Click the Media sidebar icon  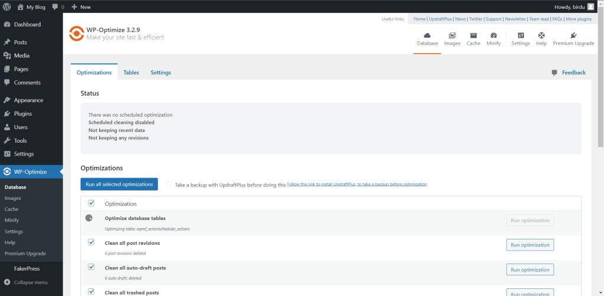click(7, 56)
